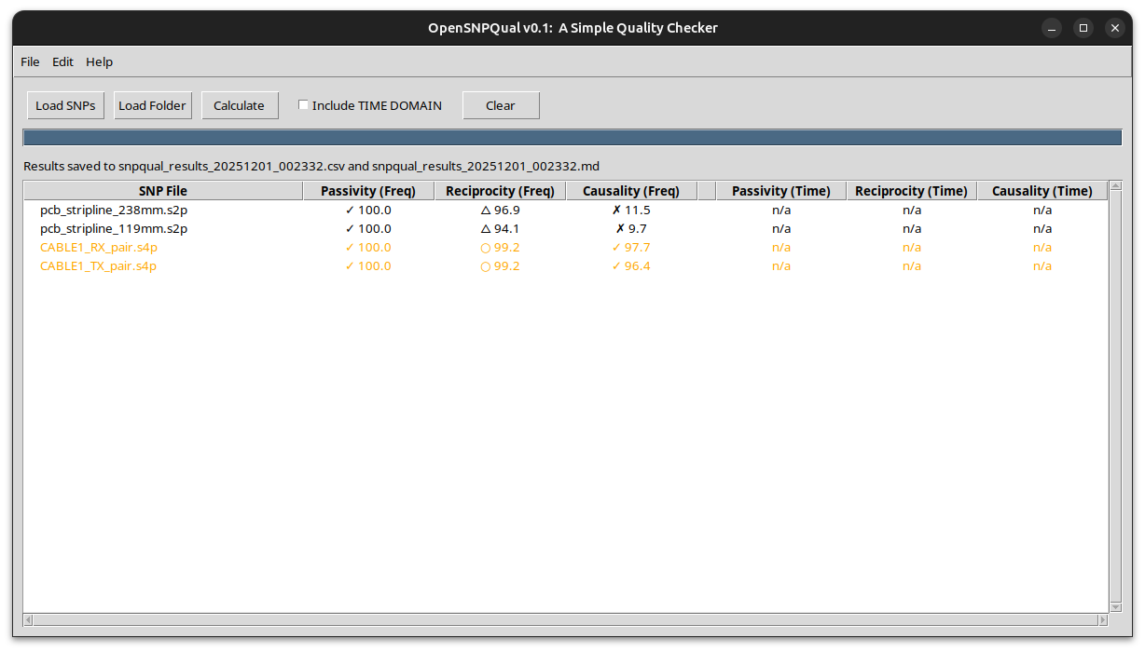This screenshot has width=1145, height=652.
Task: Click reciprocity value 96.9
Action: 500,210
